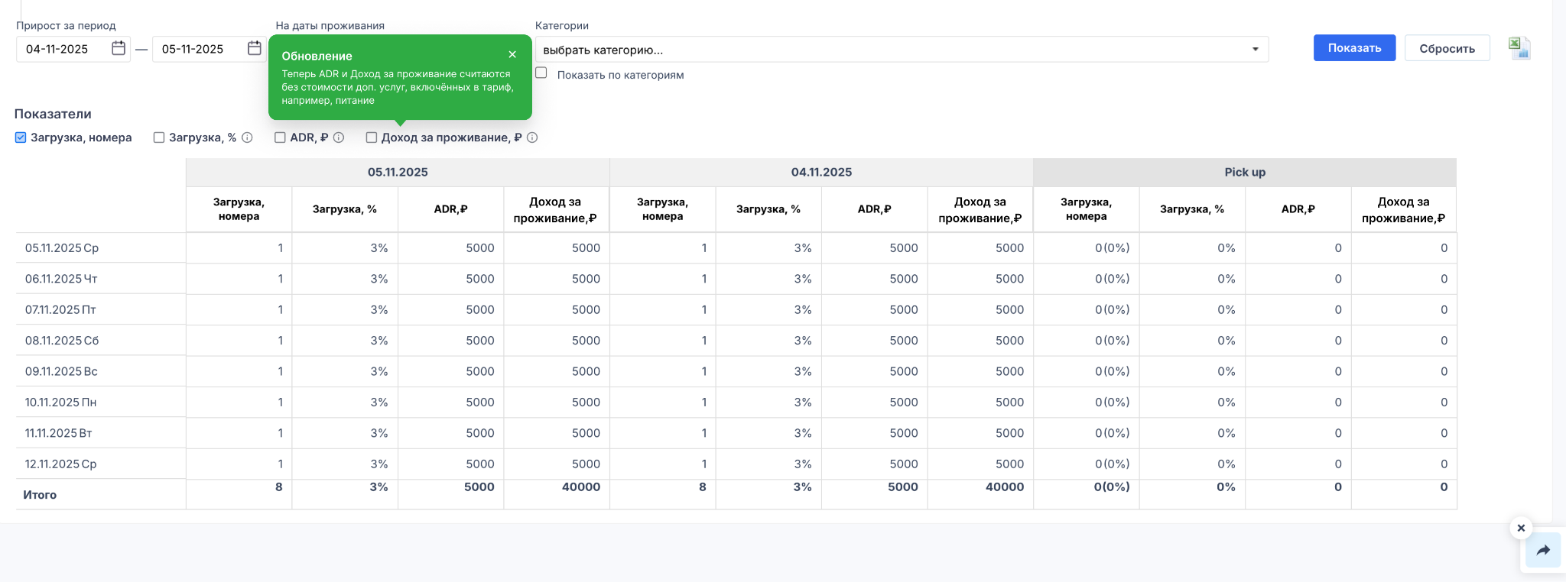Viewport: 1566px width, 582px height.
Task: Tick the Доход за проживание checkbox
Action: point(372,137)
